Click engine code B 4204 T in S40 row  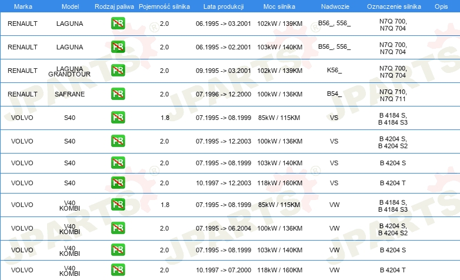[x=393, y=183]
